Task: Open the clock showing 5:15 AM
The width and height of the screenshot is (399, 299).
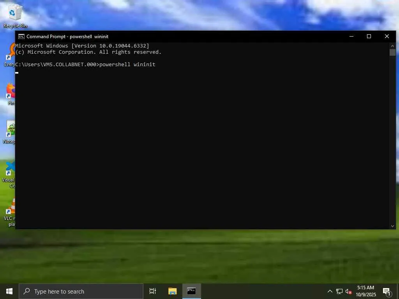Action: tap(365, 291)
